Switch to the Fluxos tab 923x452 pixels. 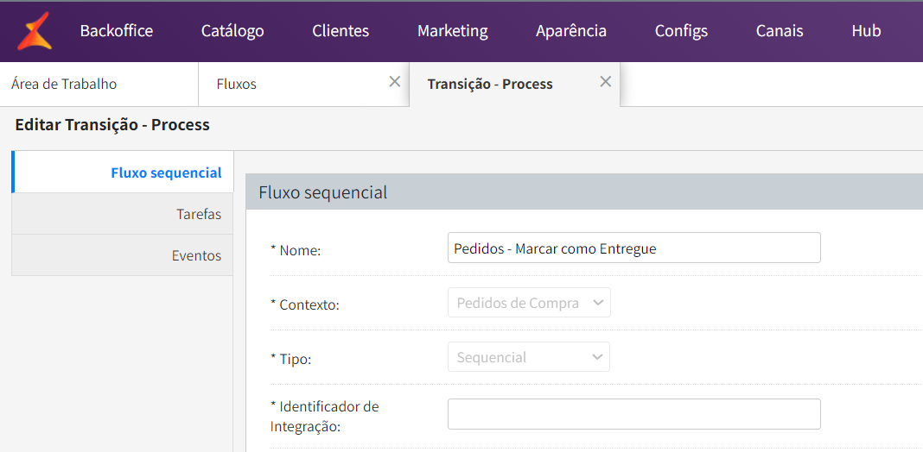(x=237, y=85)
